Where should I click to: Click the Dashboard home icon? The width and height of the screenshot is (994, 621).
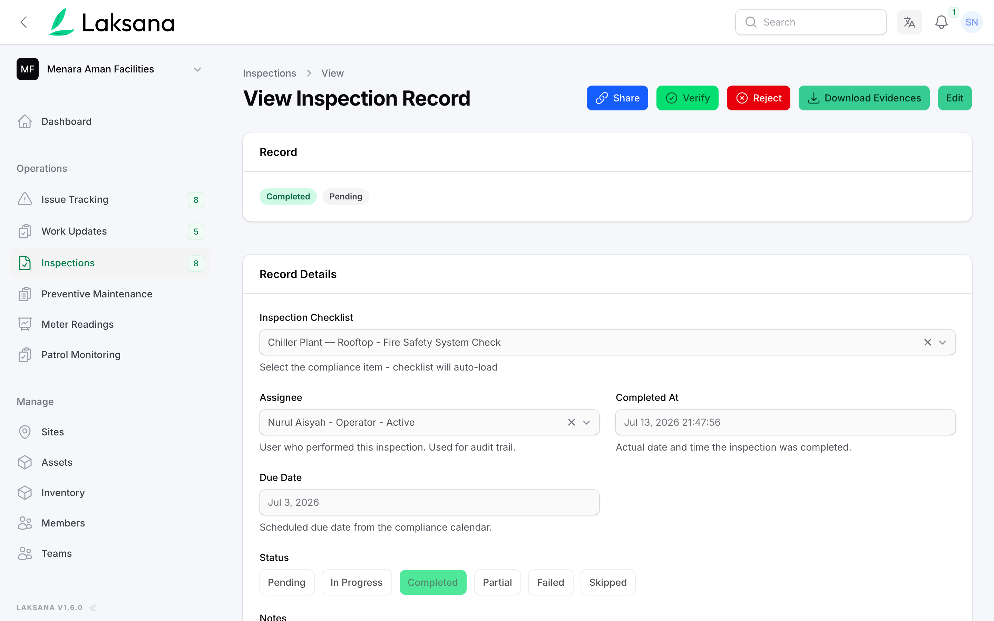[25, 121]
